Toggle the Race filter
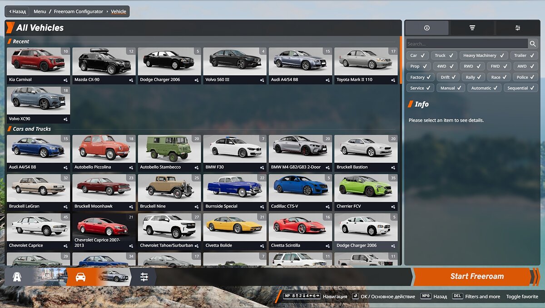Screen dimensions: 545x308 pyautogui.click(x=499, y=77)
